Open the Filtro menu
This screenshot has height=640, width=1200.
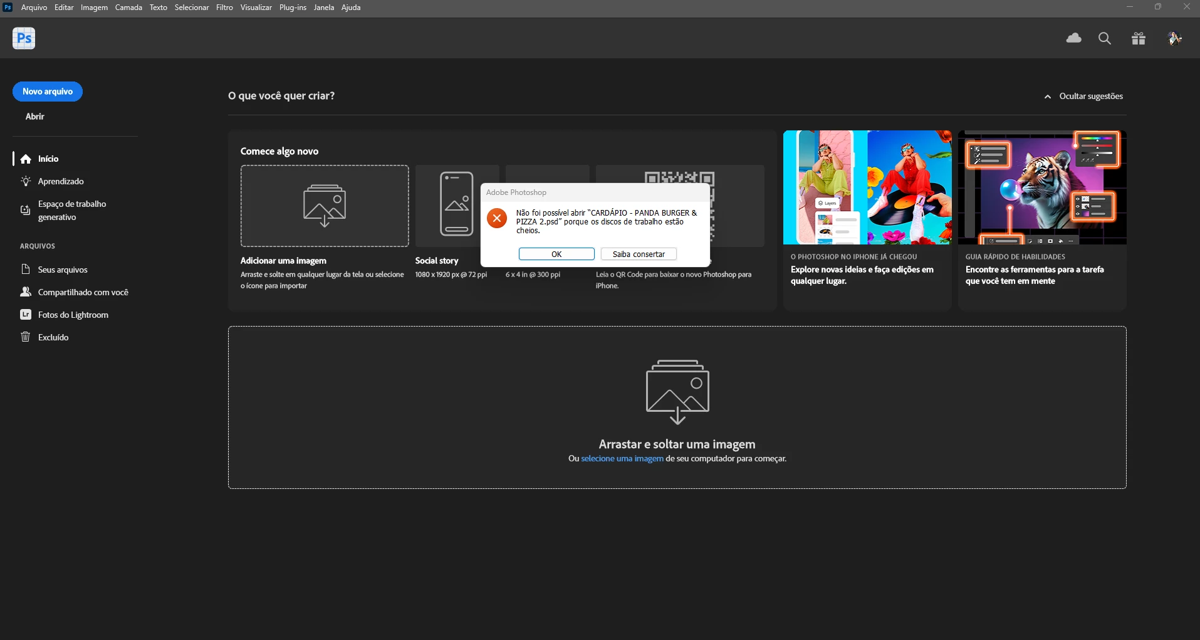(x=224, y=8)
